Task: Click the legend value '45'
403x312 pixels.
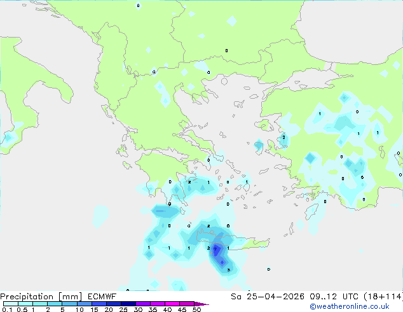Action: click(182, 309)
